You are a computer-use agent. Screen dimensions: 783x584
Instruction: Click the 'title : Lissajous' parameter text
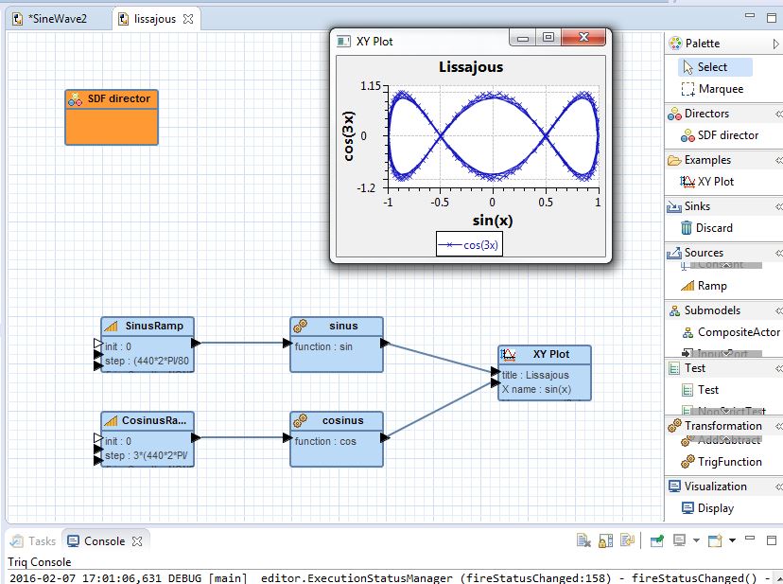[x=535, y=375]
